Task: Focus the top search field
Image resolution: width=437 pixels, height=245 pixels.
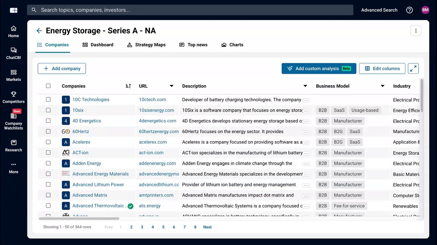Action: tap(190, 10)
